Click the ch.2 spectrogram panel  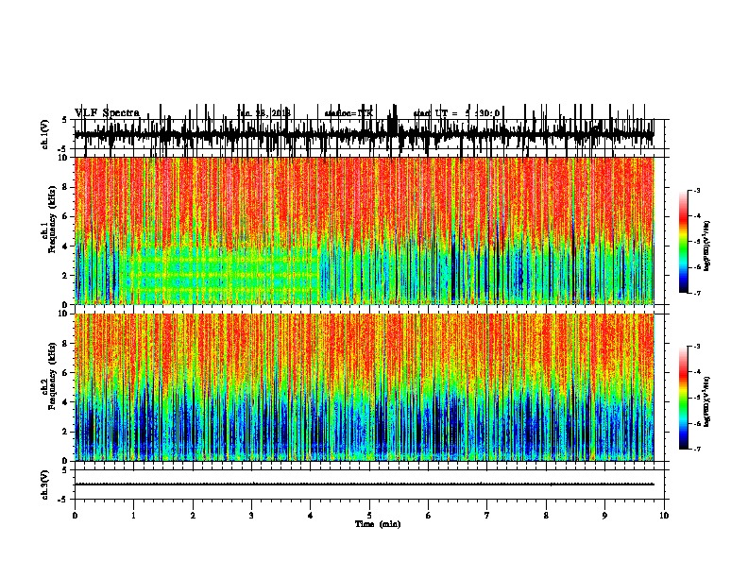point(364,387)
